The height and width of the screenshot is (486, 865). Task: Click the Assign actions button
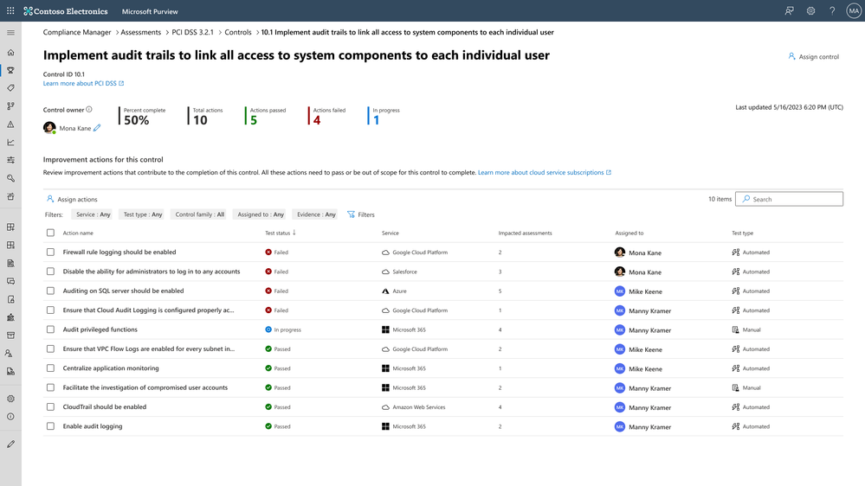coord(72,199)
